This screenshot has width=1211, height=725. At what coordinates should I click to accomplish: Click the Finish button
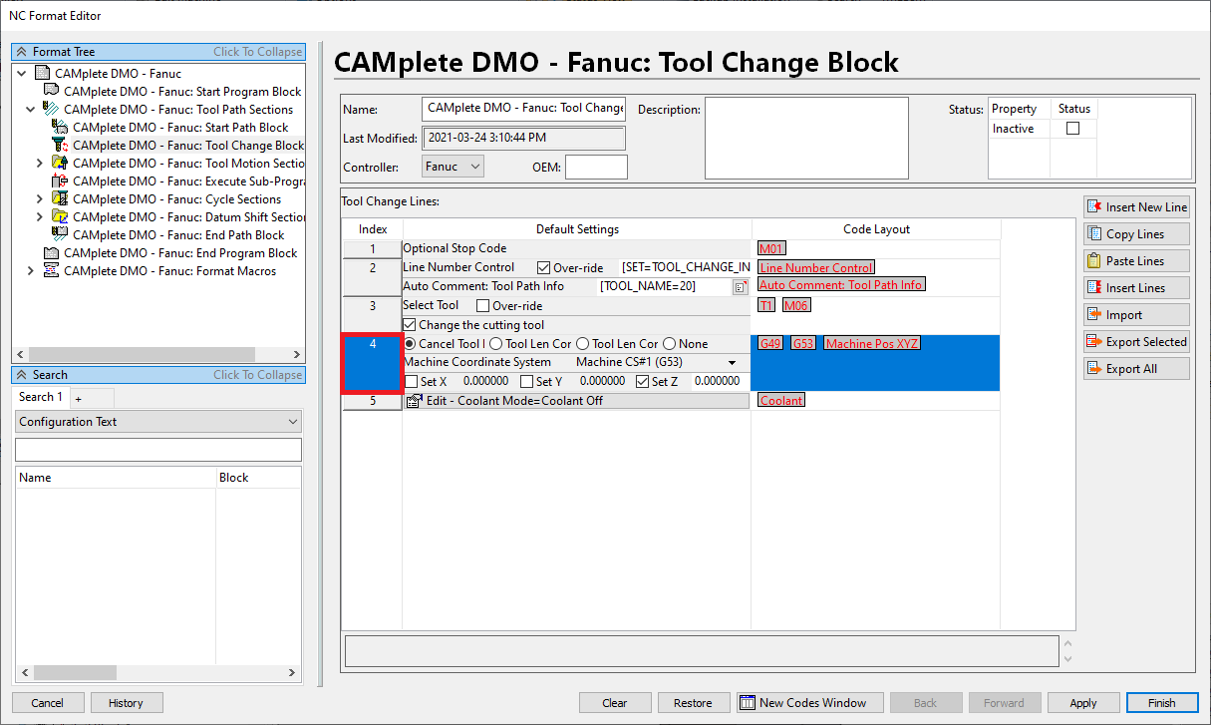[1162, 703]
